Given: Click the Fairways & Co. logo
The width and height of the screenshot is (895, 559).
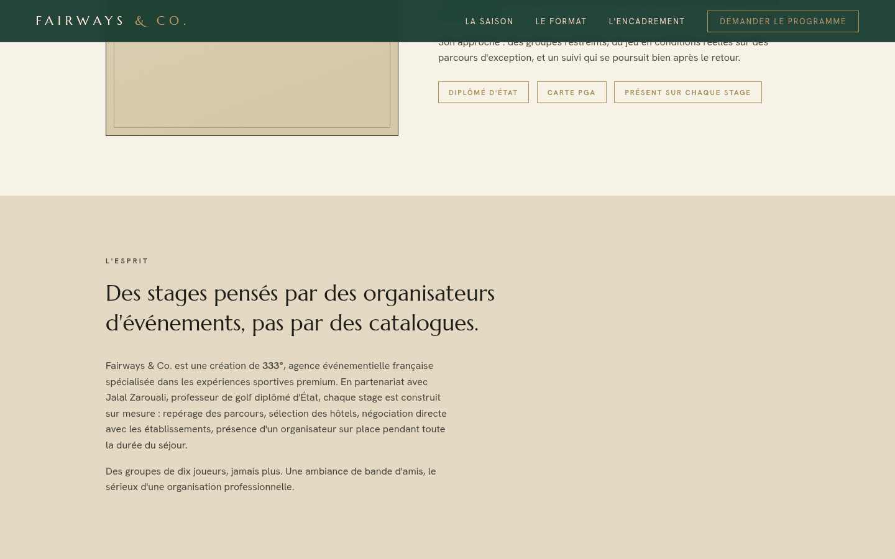Looking at the screenshot, I should 111,21.
